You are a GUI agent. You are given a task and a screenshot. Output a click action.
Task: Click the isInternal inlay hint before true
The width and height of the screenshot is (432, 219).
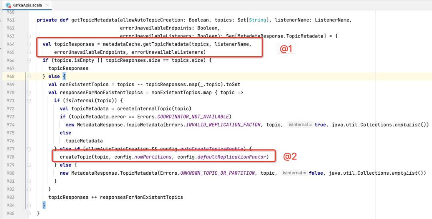tap(300, 125)
